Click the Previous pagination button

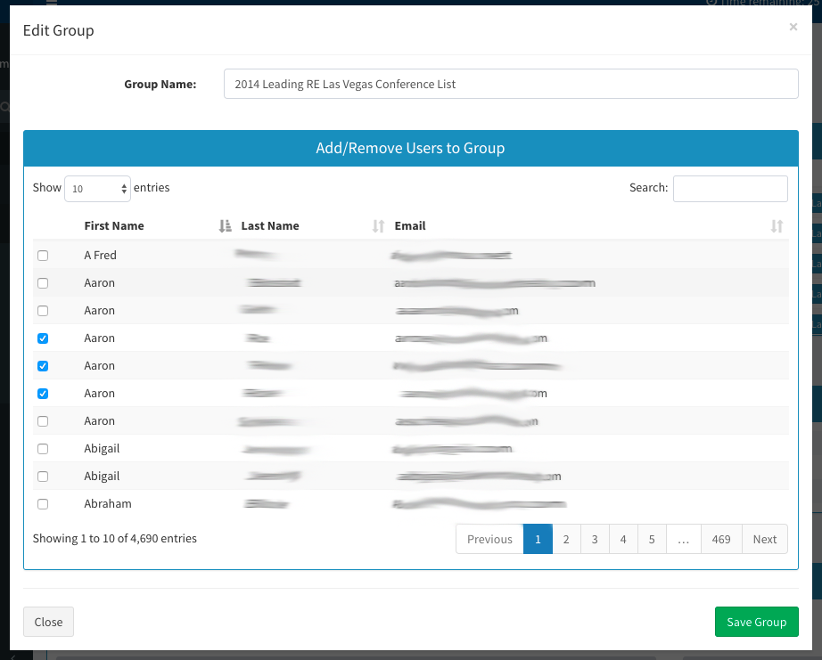(489, 539)
